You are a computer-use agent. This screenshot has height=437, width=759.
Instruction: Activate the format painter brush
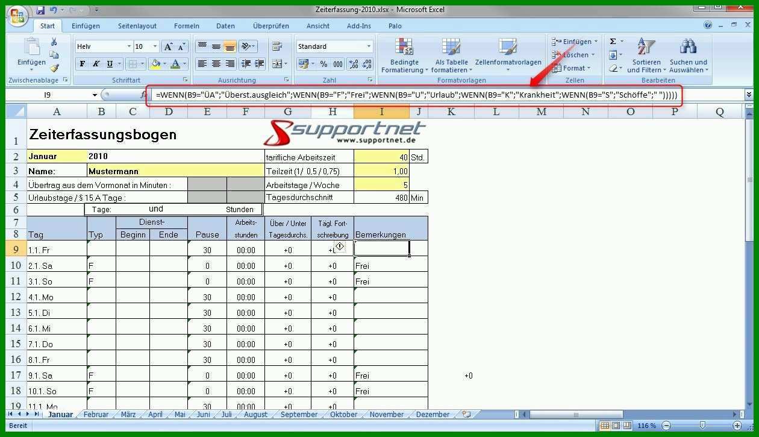(54, 68)
